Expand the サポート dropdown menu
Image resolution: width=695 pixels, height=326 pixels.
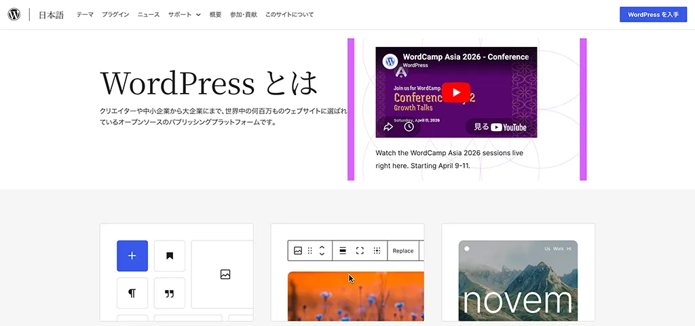coord(185,15)
